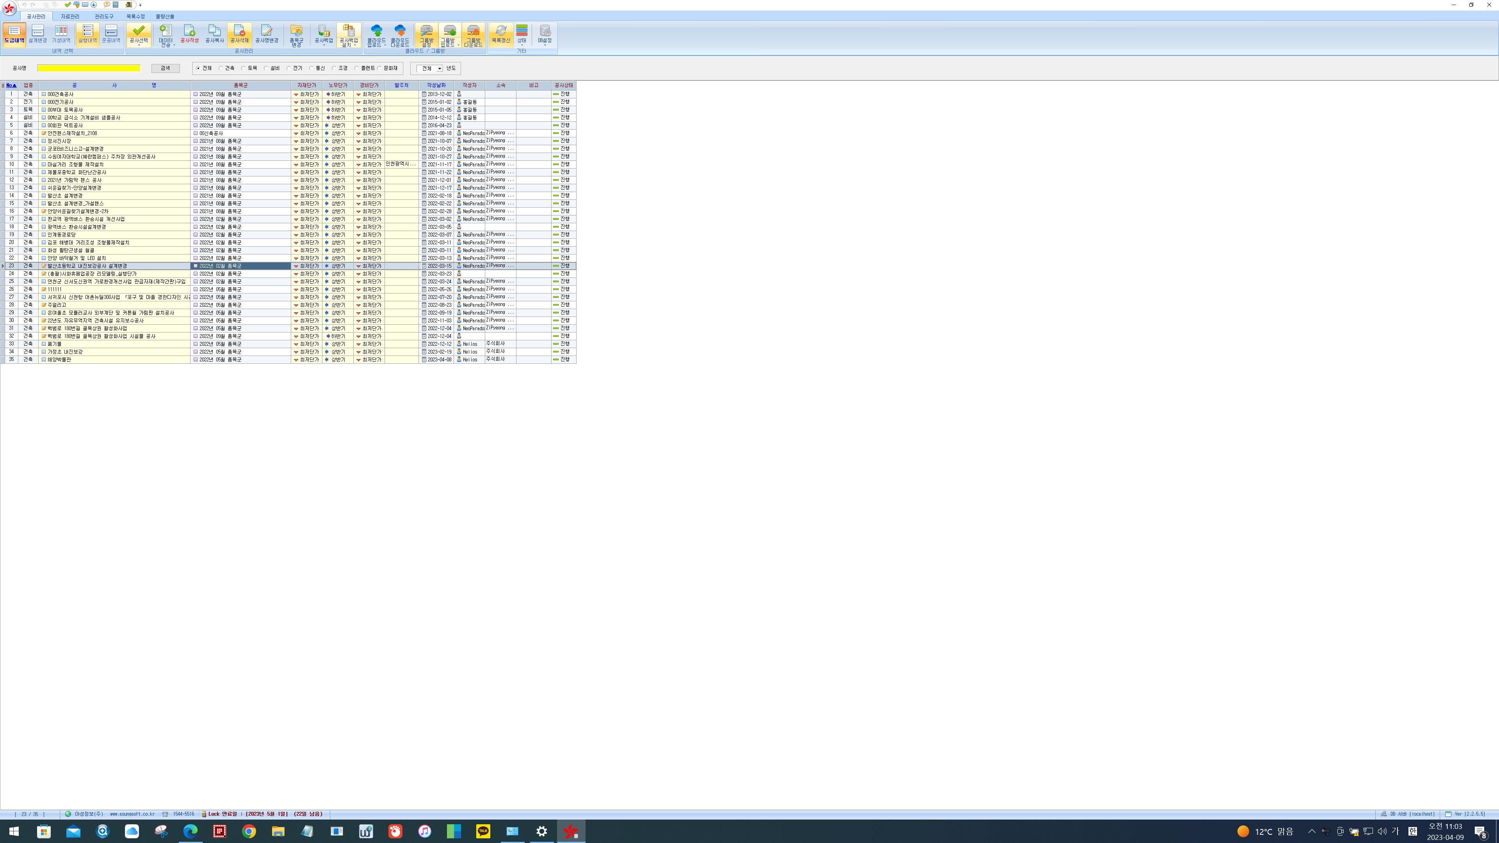The height and width of the screenshot is (843, 1499).
Task: Click the www.asungsoft.co.kr link in status bar
Action: coord(132,814)
